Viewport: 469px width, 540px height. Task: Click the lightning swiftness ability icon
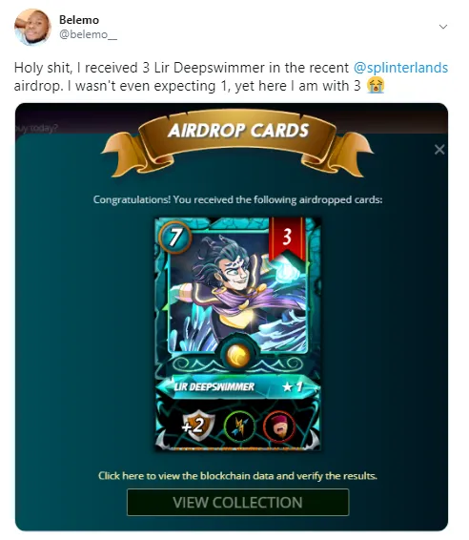click(x=239, y=427)
